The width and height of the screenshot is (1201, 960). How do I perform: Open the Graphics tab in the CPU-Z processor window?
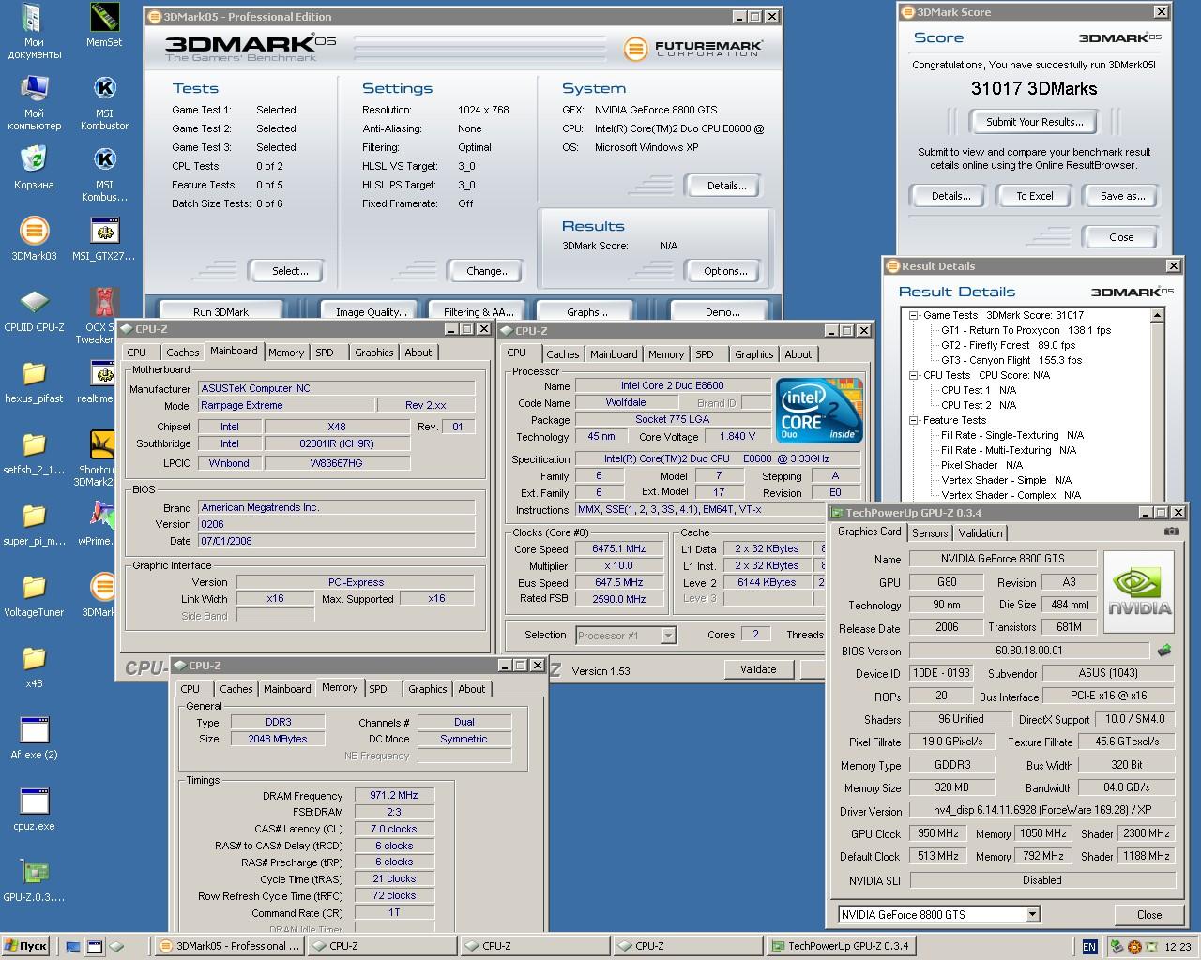tap(754, 354)
